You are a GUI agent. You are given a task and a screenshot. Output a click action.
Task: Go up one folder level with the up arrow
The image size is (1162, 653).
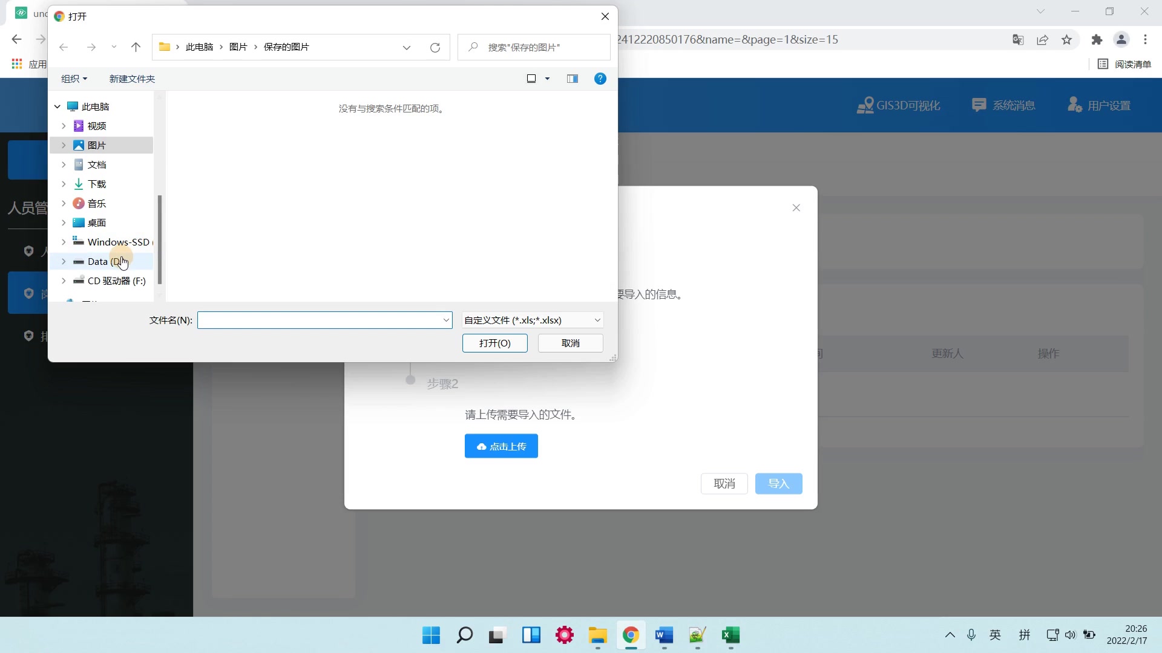(136, 47)
